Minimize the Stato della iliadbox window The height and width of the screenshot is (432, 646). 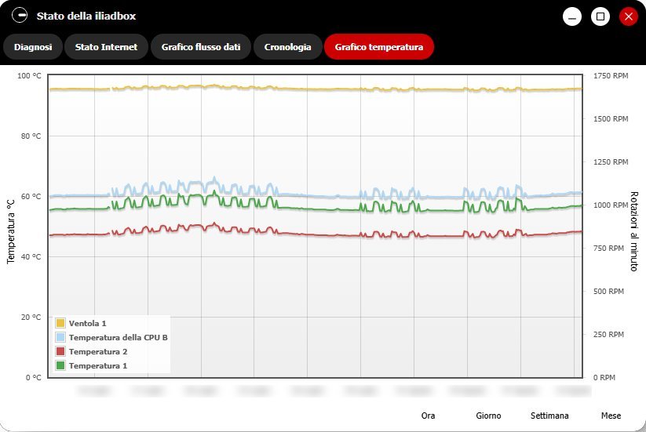[x=572, y=16]
